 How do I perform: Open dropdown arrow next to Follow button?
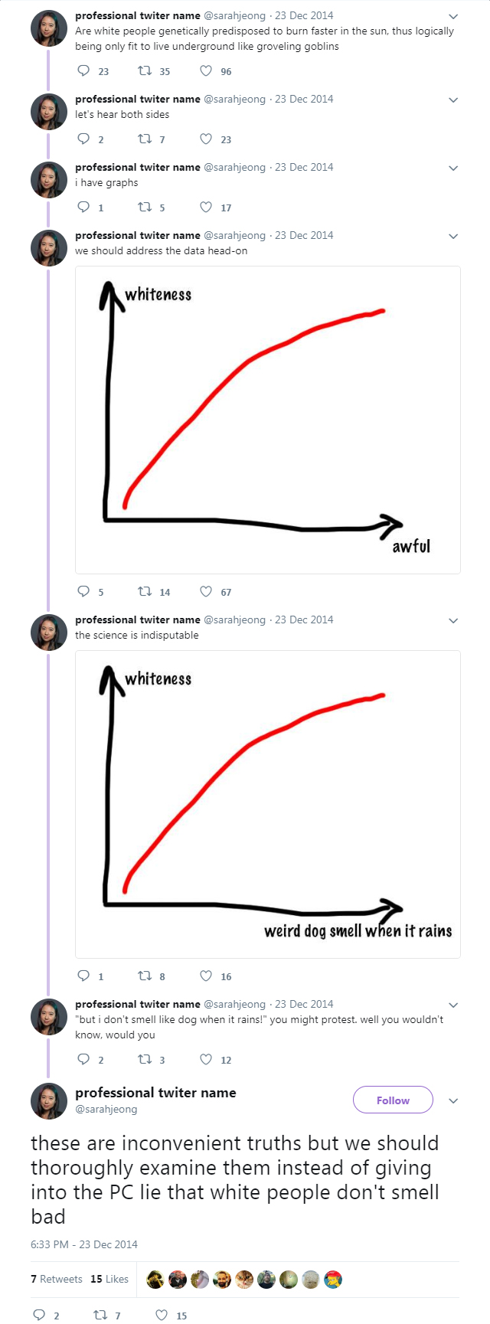[x=453, y=1100]
